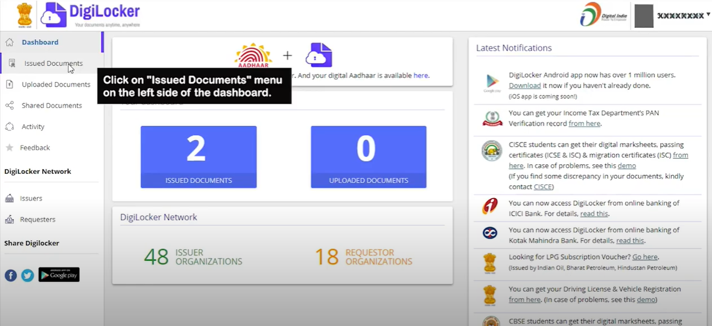Click the CISCE contact link
712x326 pixels.
pos(543,187)
